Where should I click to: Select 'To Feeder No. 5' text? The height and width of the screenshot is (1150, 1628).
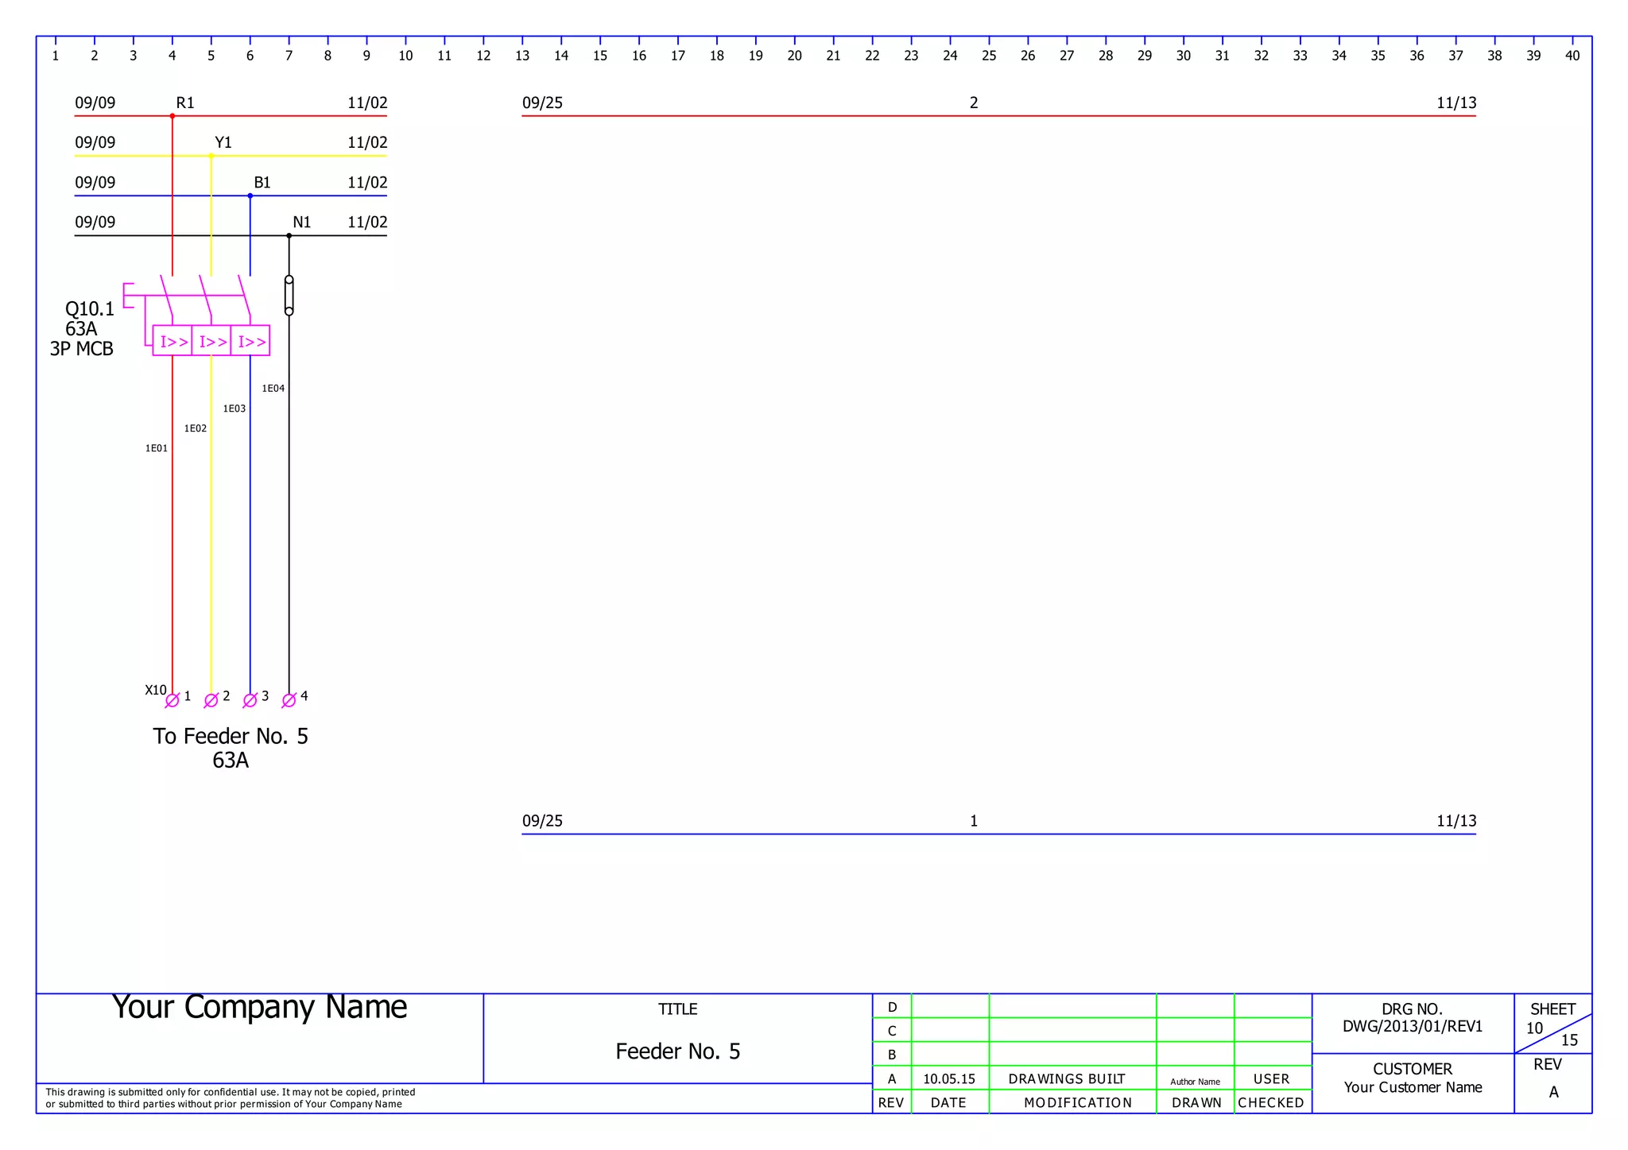[230, 736]
